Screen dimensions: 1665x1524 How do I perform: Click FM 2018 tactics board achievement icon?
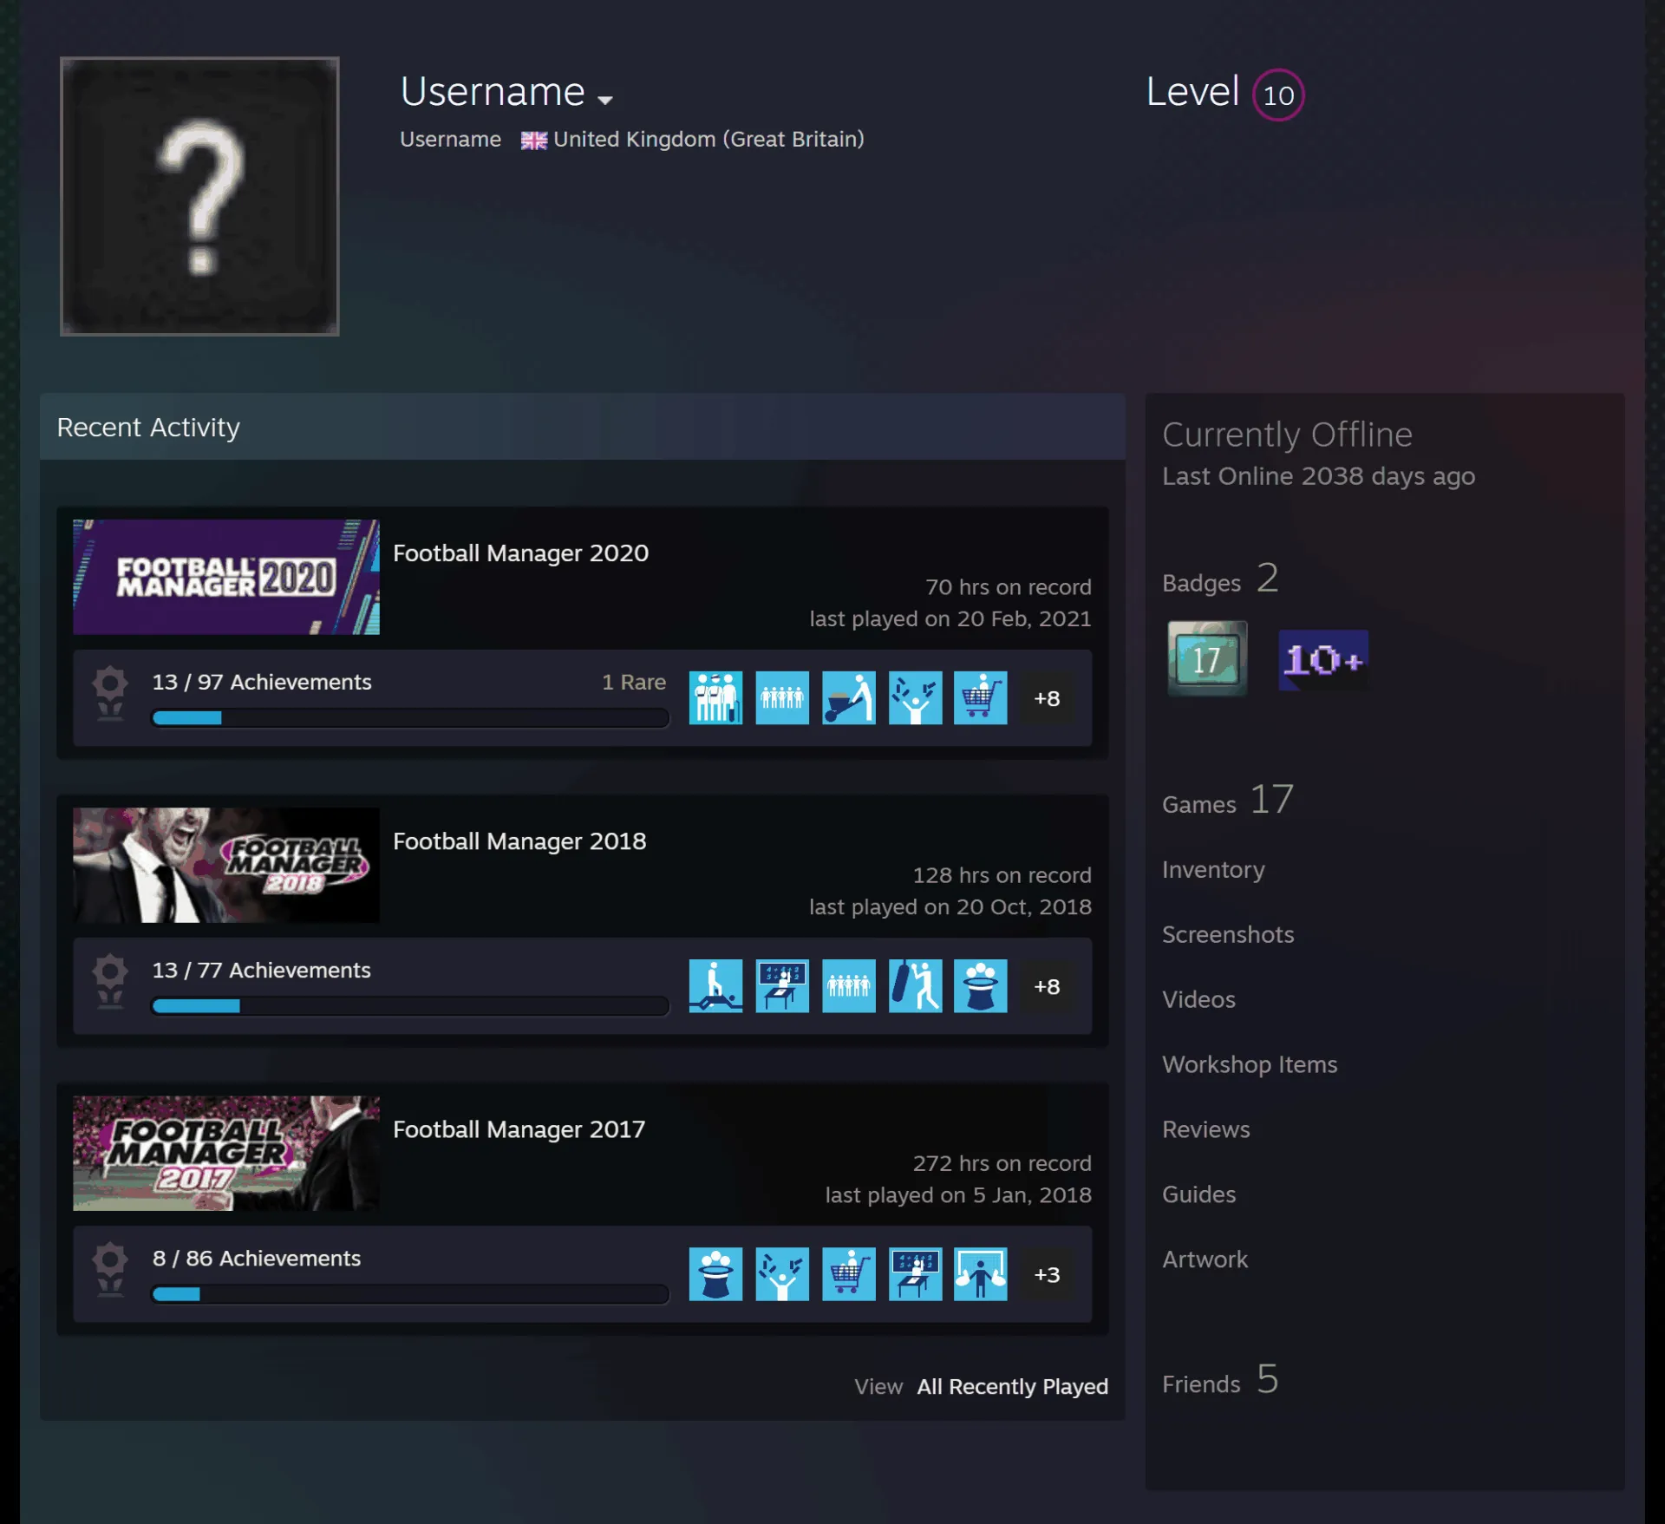[782, 985]
